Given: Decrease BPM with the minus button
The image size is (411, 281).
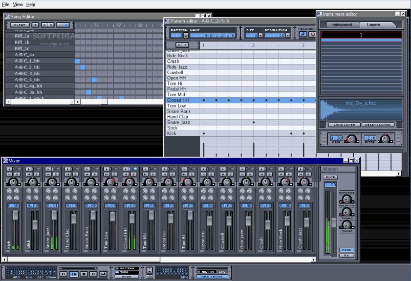Looking at the screenshot, I should (149, 273).
